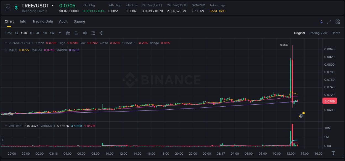Launch the Binance AI assistant icon
The height and width of the screenshot is (161, 345).
click(x=321, y=21)
